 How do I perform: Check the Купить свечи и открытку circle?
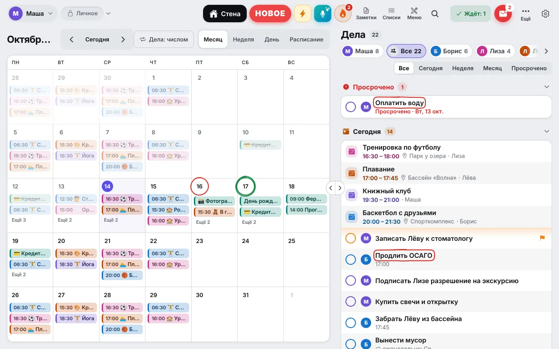point(351,301)
